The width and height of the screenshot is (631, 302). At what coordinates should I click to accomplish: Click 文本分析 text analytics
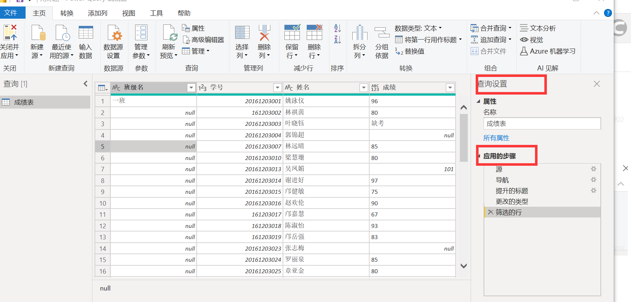(x=538, y=28)
